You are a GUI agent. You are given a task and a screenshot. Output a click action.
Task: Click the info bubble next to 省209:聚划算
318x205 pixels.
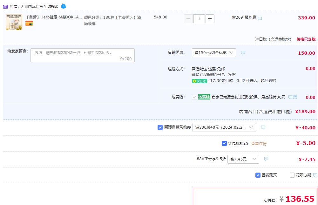[260, 18]
